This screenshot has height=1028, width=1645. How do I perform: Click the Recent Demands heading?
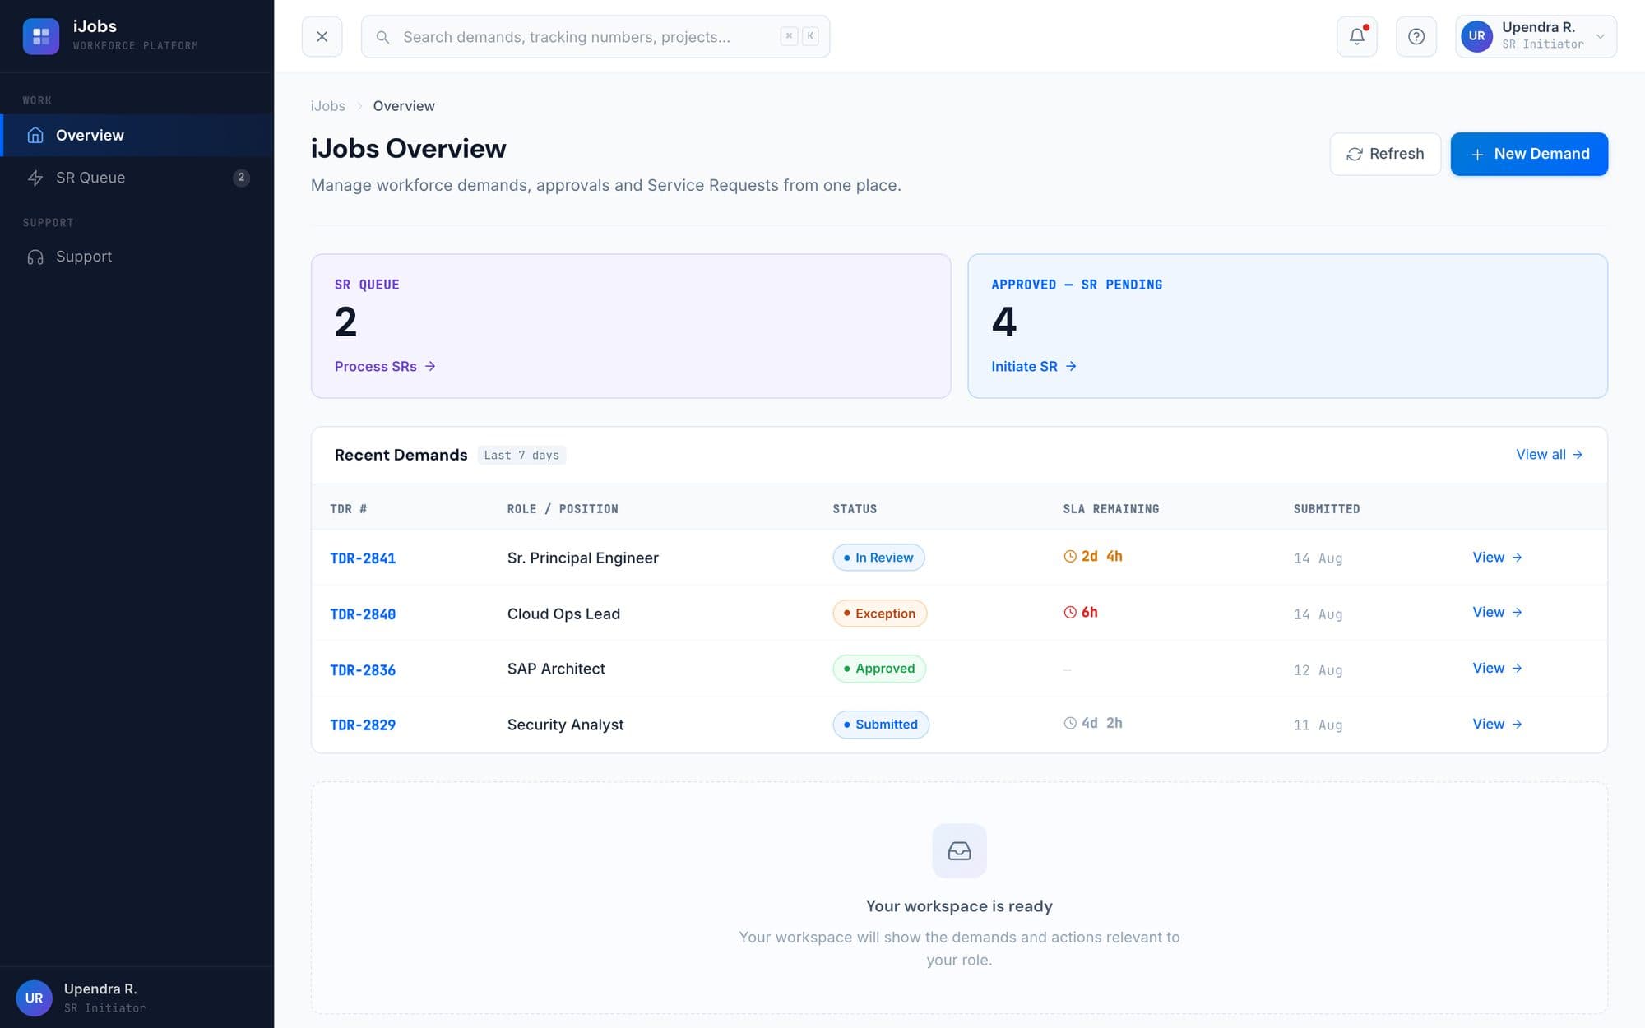click(x=401, y=455)
